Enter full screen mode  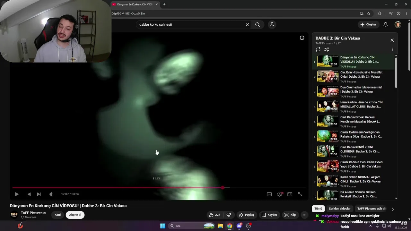point(300,194)
